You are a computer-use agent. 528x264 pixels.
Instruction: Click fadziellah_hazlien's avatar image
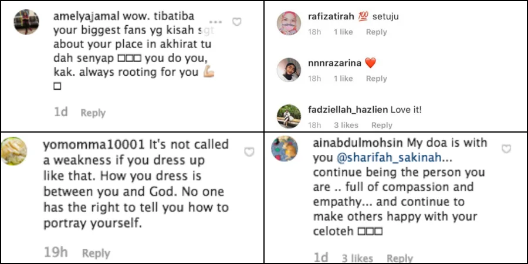coord(289,116)
